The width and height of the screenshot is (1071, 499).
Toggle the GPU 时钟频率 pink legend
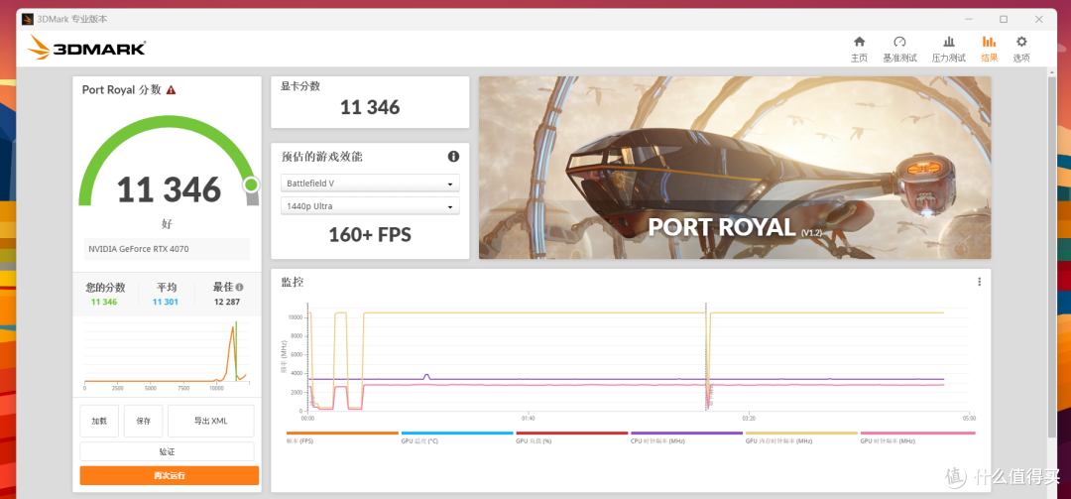click(x=917, y=437)
